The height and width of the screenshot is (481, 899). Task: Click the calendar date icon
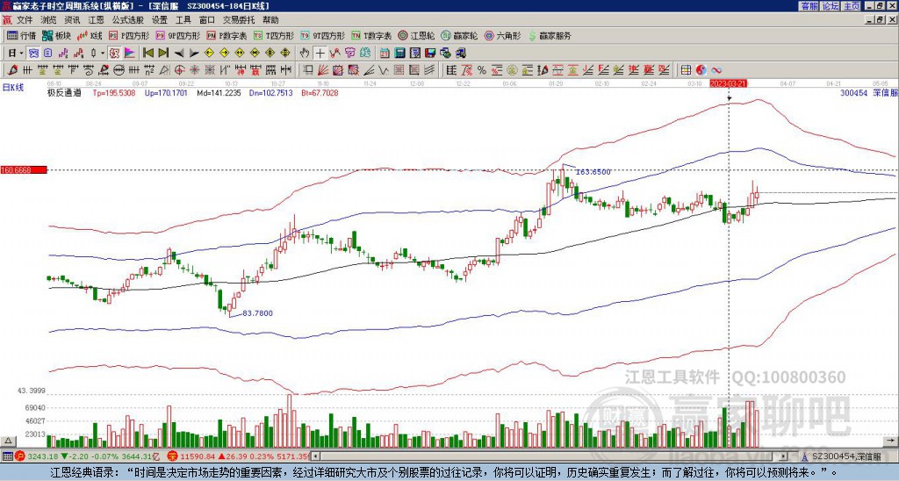click(385, 54)
